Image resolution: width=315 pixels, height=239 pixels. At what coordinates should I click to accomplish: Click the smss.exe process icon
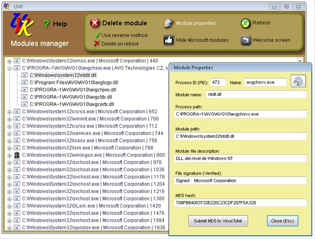click(x=17, y=61)
